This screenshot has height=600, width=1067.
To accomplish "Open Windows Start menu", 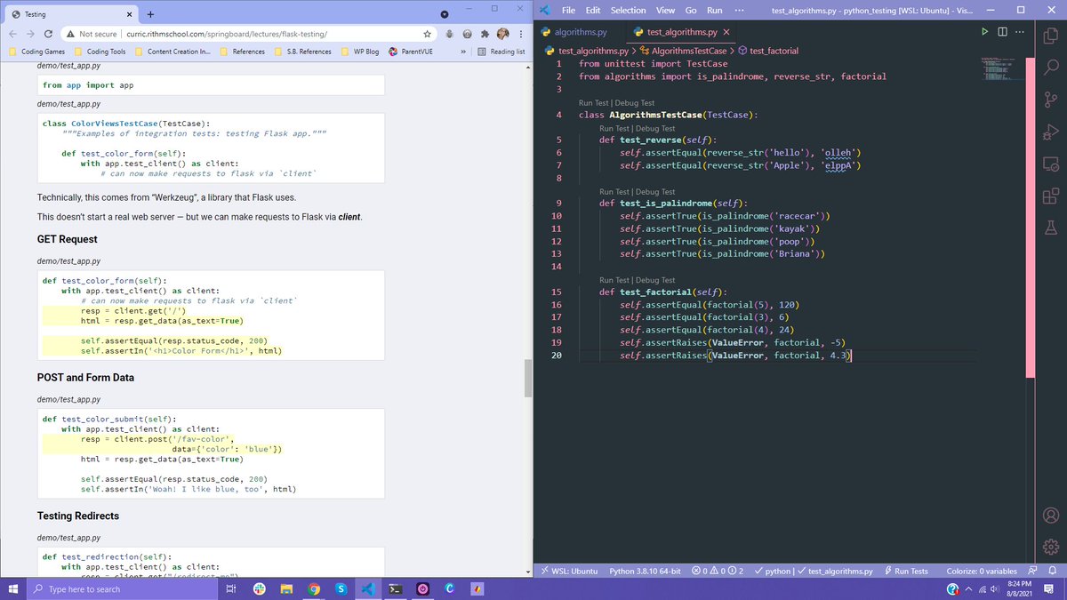I will point(12,588).
